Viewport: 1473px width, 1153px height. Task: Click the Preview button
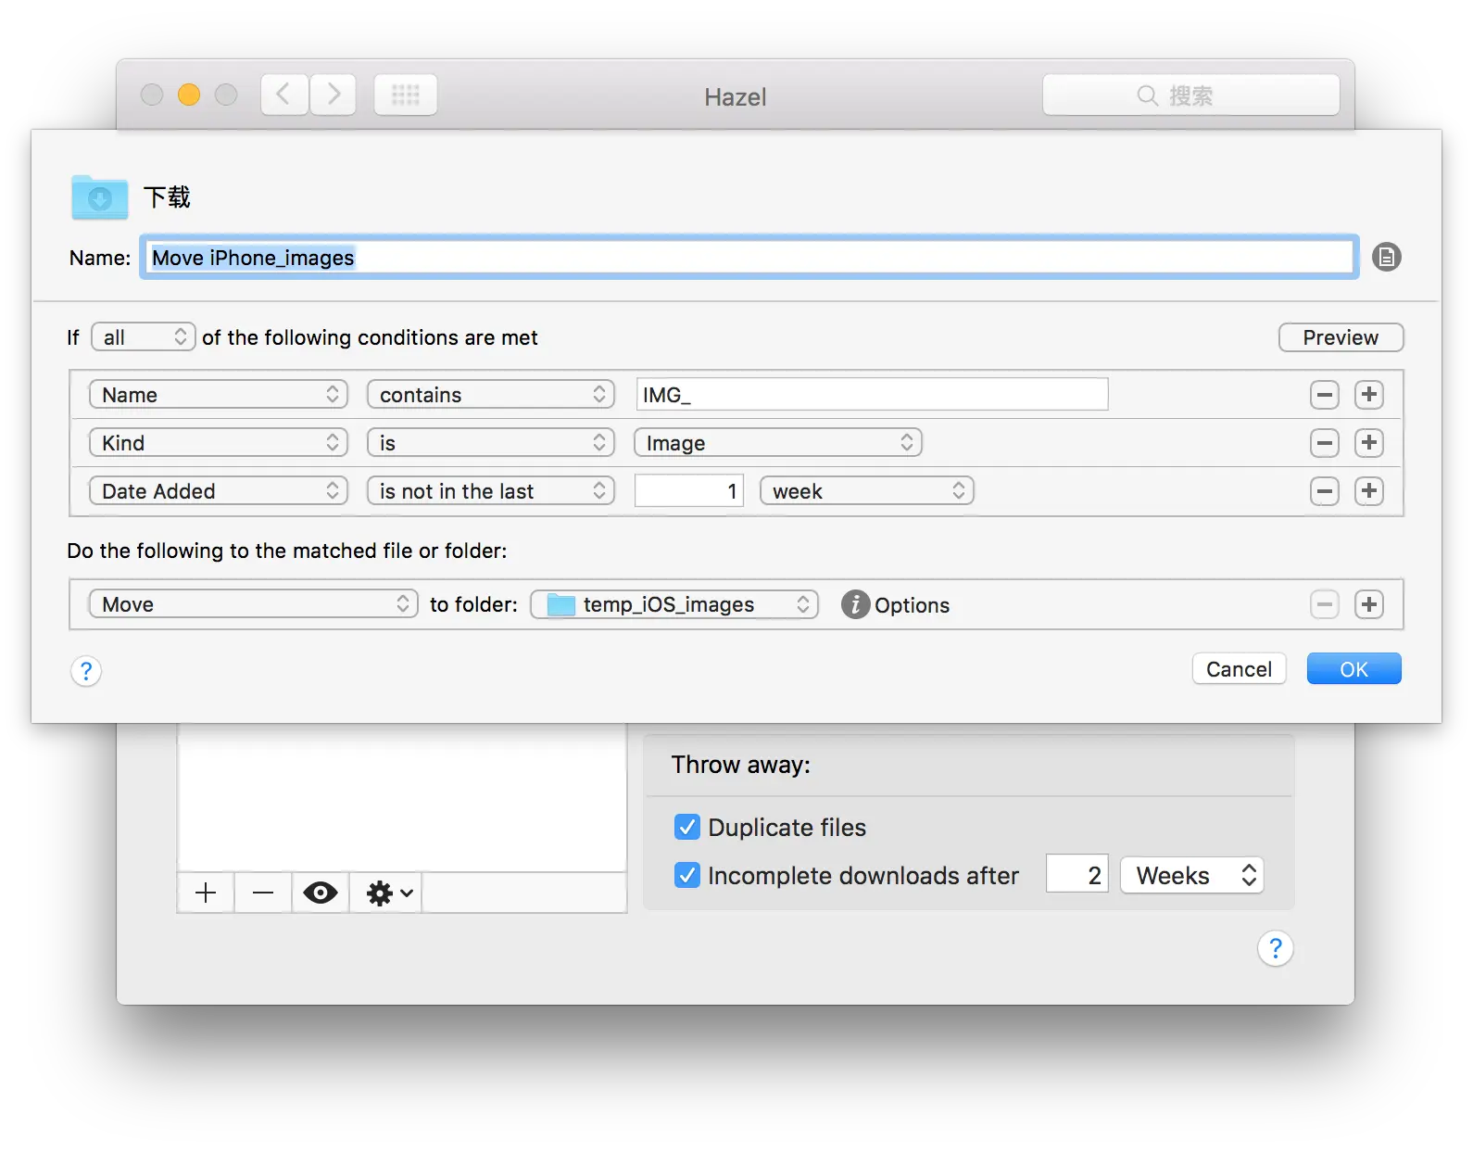click(1341, 337)
